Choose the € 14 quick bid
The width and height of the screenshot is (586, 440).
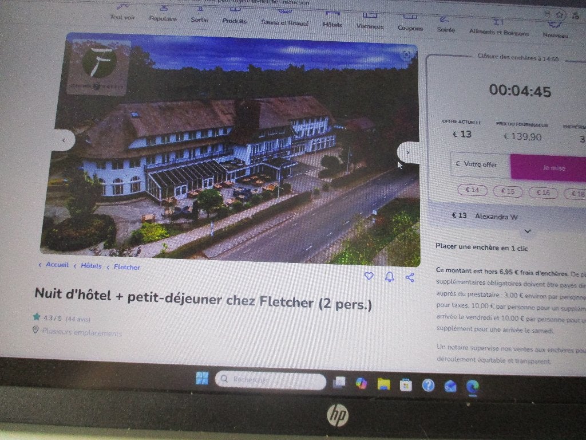(x=472, y=190)
